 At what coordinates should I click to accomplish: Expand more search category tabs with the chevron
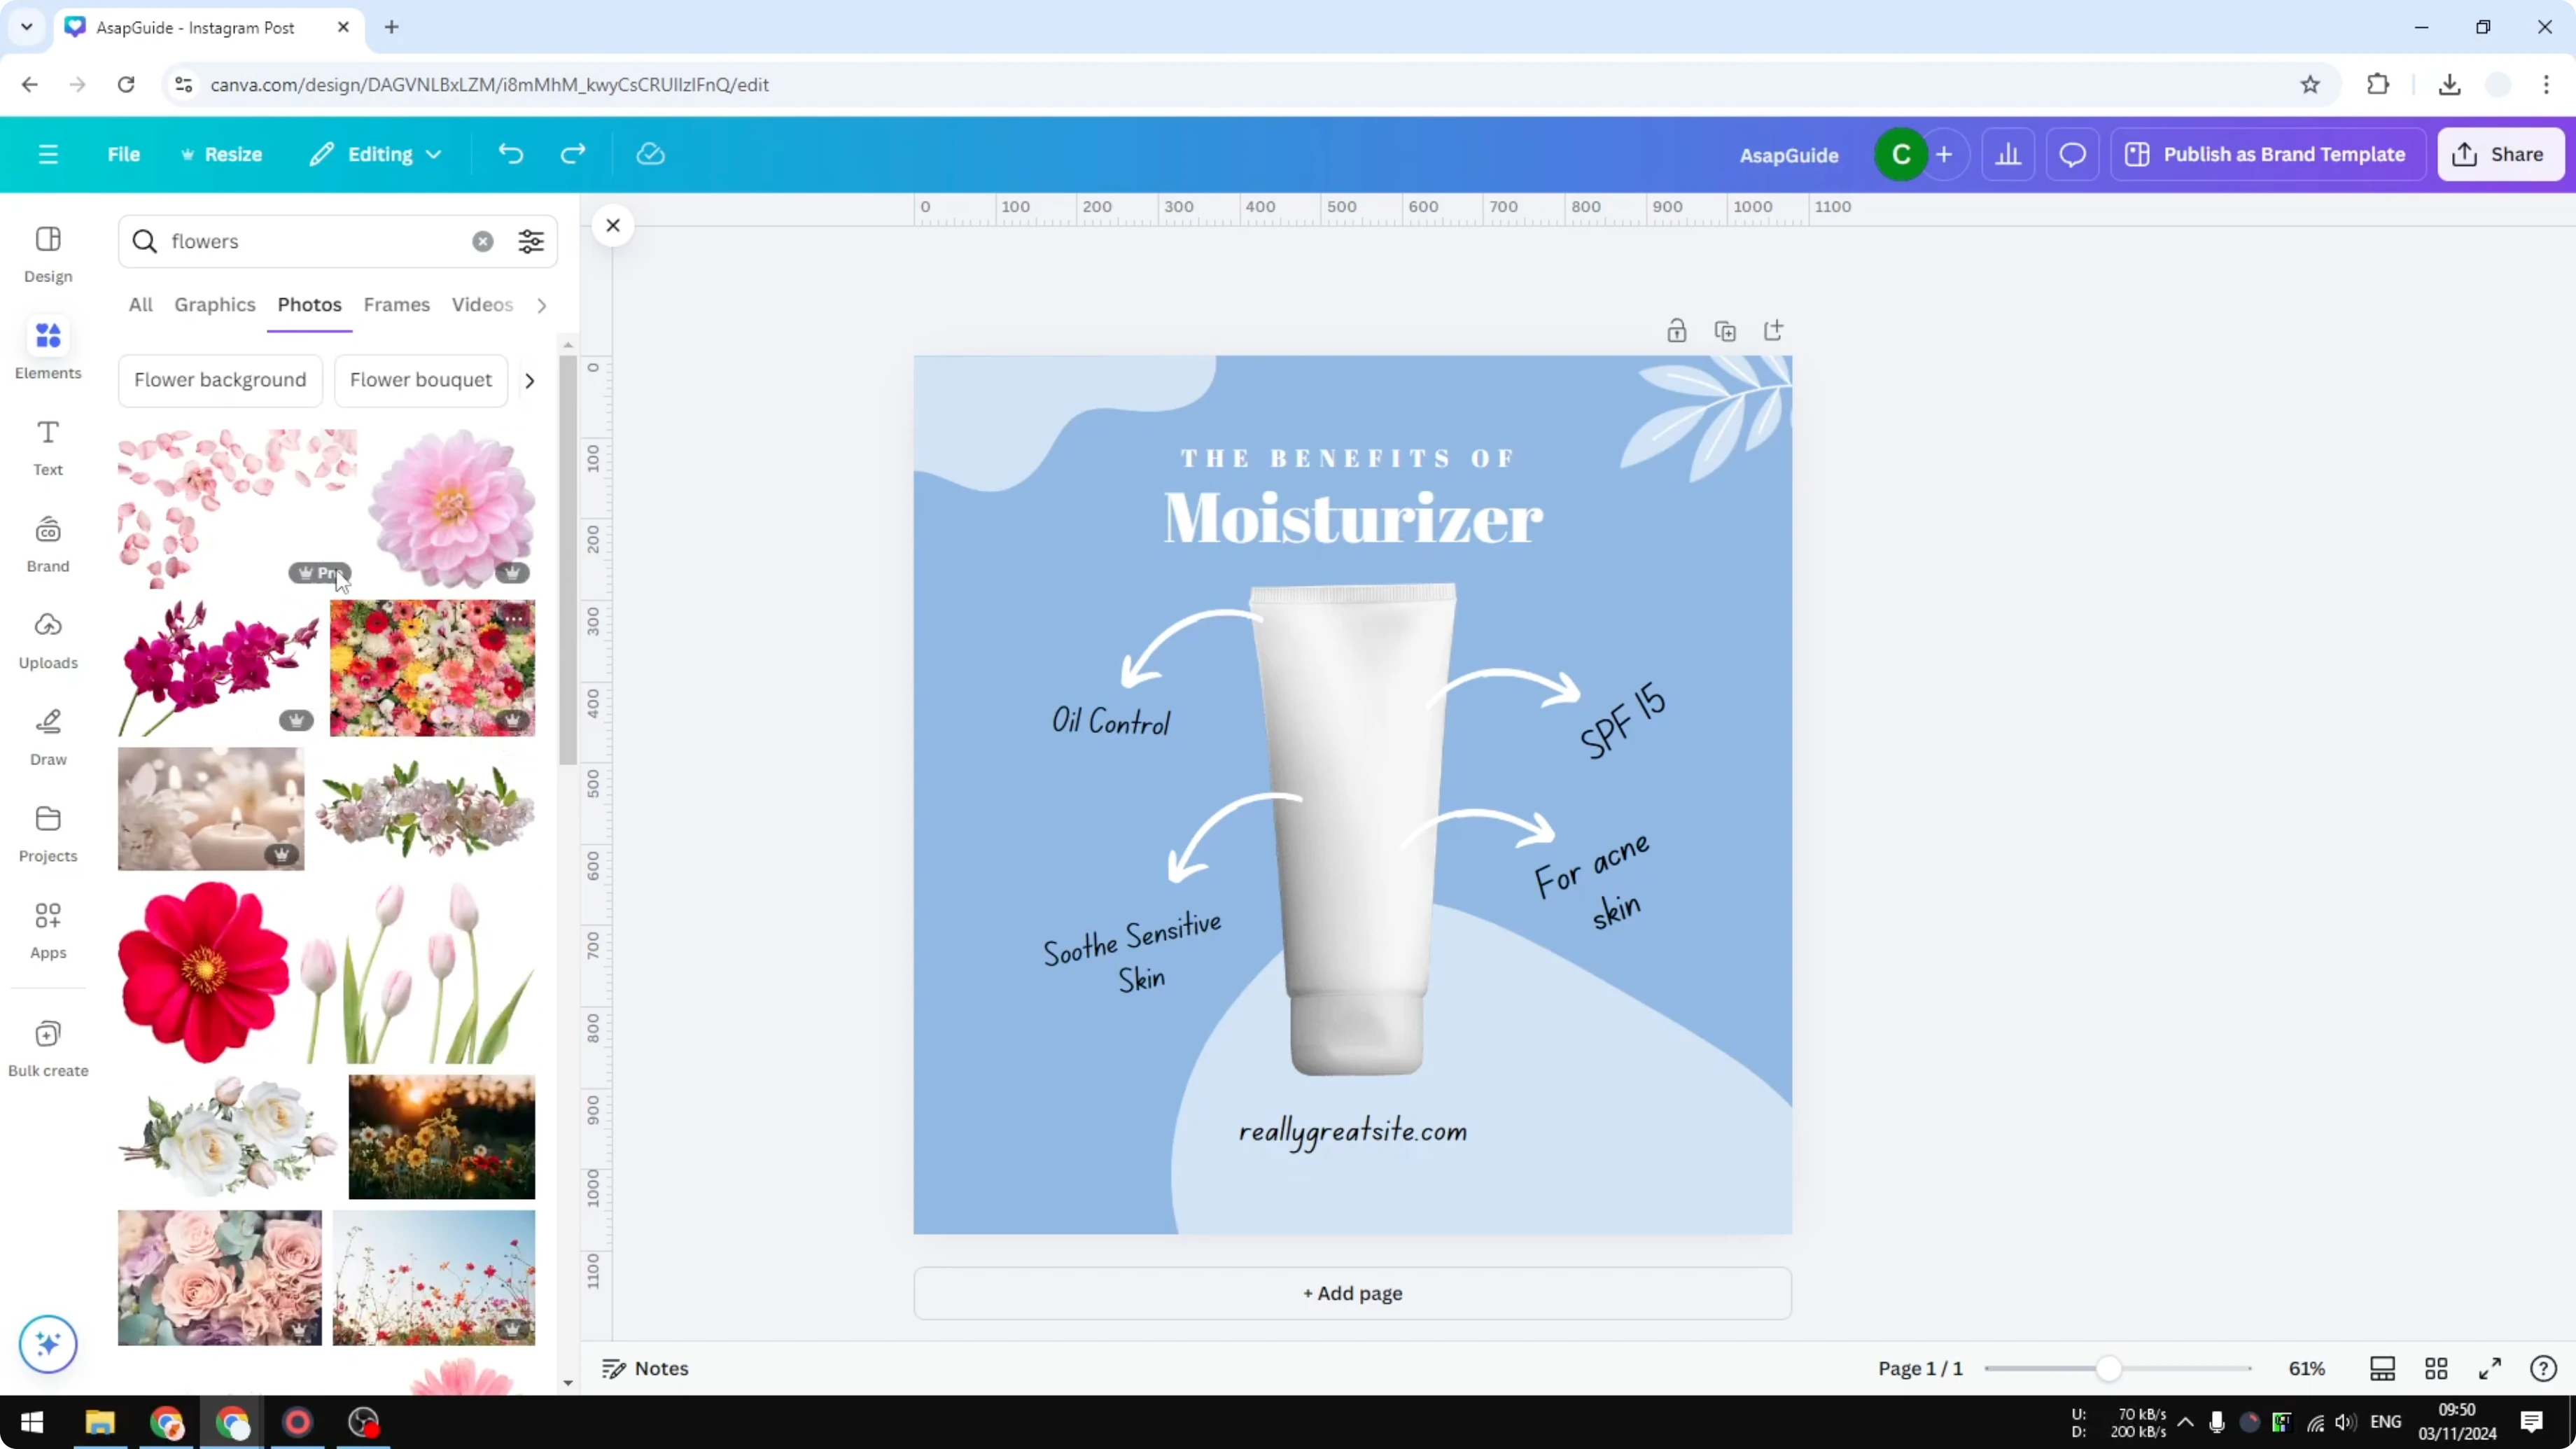point(541,305)
